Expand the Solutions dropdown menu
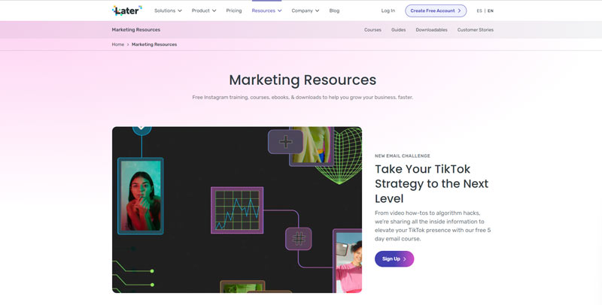602x305 pixels. click(x=168, y=11)
